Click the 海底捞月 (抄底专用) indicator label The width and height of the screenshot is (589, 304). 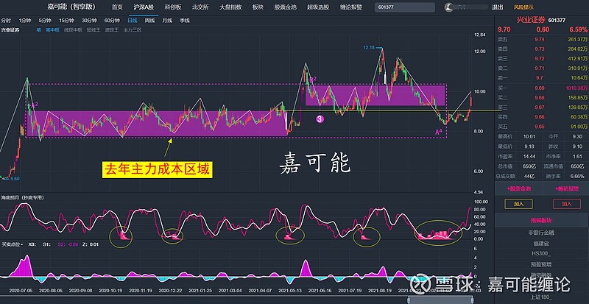tap(22, 197)
